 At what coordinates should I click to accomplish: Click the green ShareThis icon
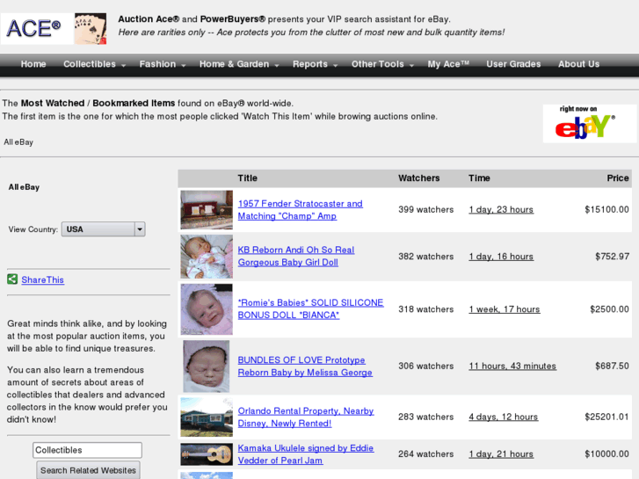pyautogui.click(x=12, y=279)
